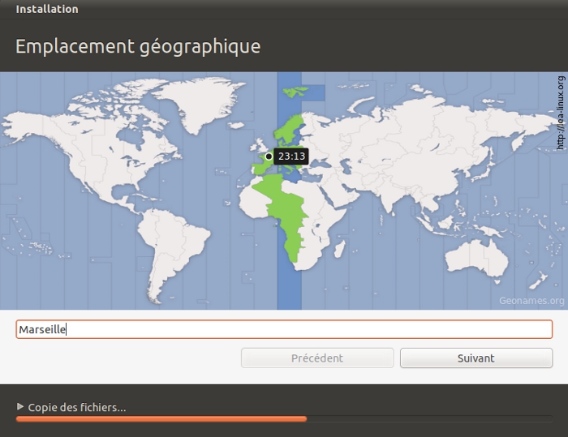Click the "Installation" window title
Screen dimensions: 568x437
click(x=47, y=9)
